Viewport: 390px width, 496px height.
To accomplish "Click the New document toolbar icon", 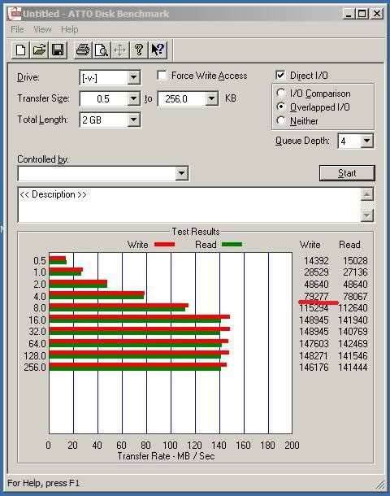I will 21,50.
